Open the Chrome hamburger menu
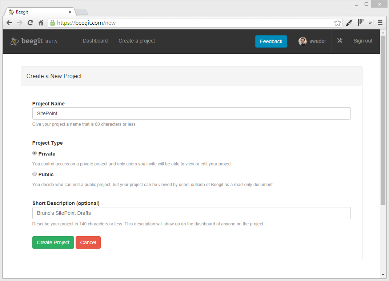This screenshot has width=389, height=281. coord(380,23)
